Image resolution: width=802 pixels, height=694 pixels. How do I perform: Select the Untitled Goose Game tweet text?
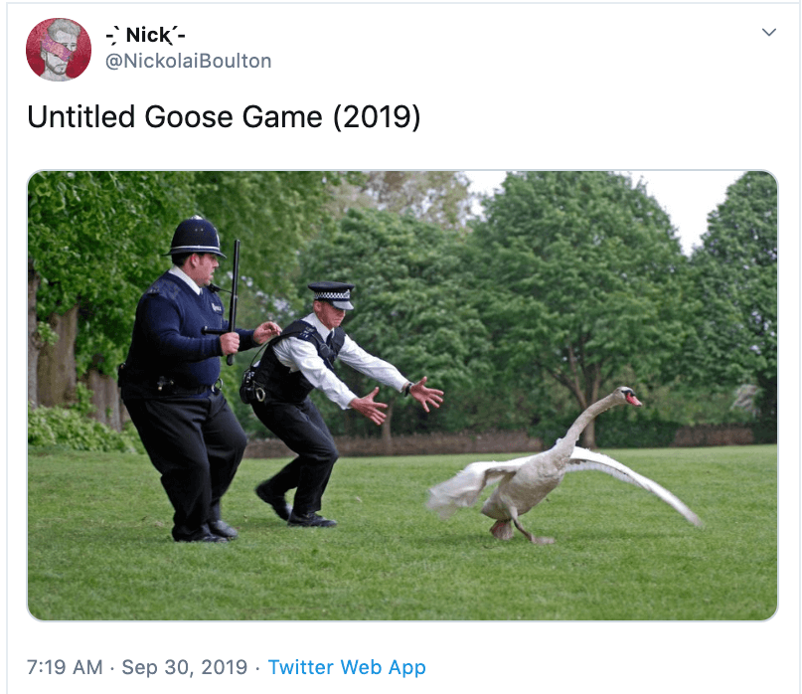[224, 116]
